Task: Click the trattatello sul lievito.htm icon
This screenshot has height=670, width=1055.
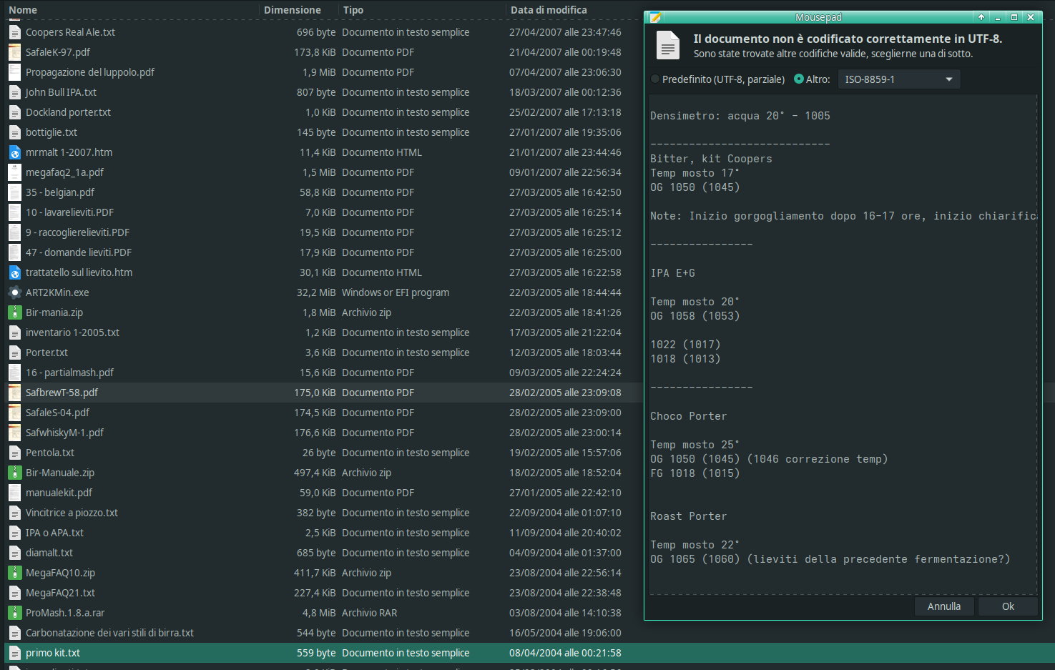Action: click(14, 272)
